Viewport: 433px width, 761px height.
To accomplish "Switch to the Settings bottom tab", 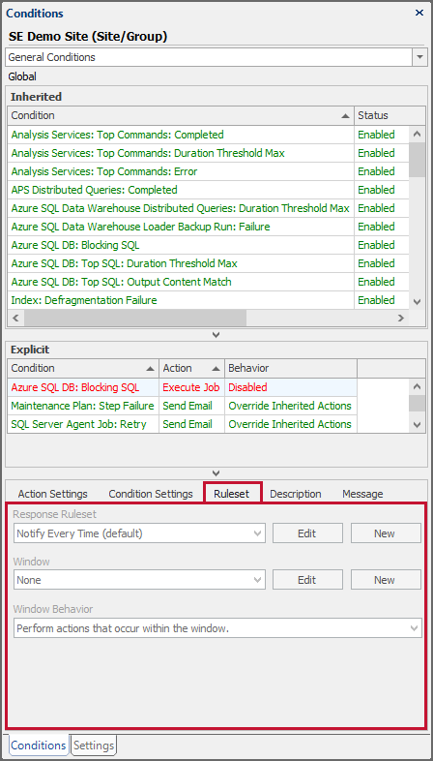I will pos(94,746).
